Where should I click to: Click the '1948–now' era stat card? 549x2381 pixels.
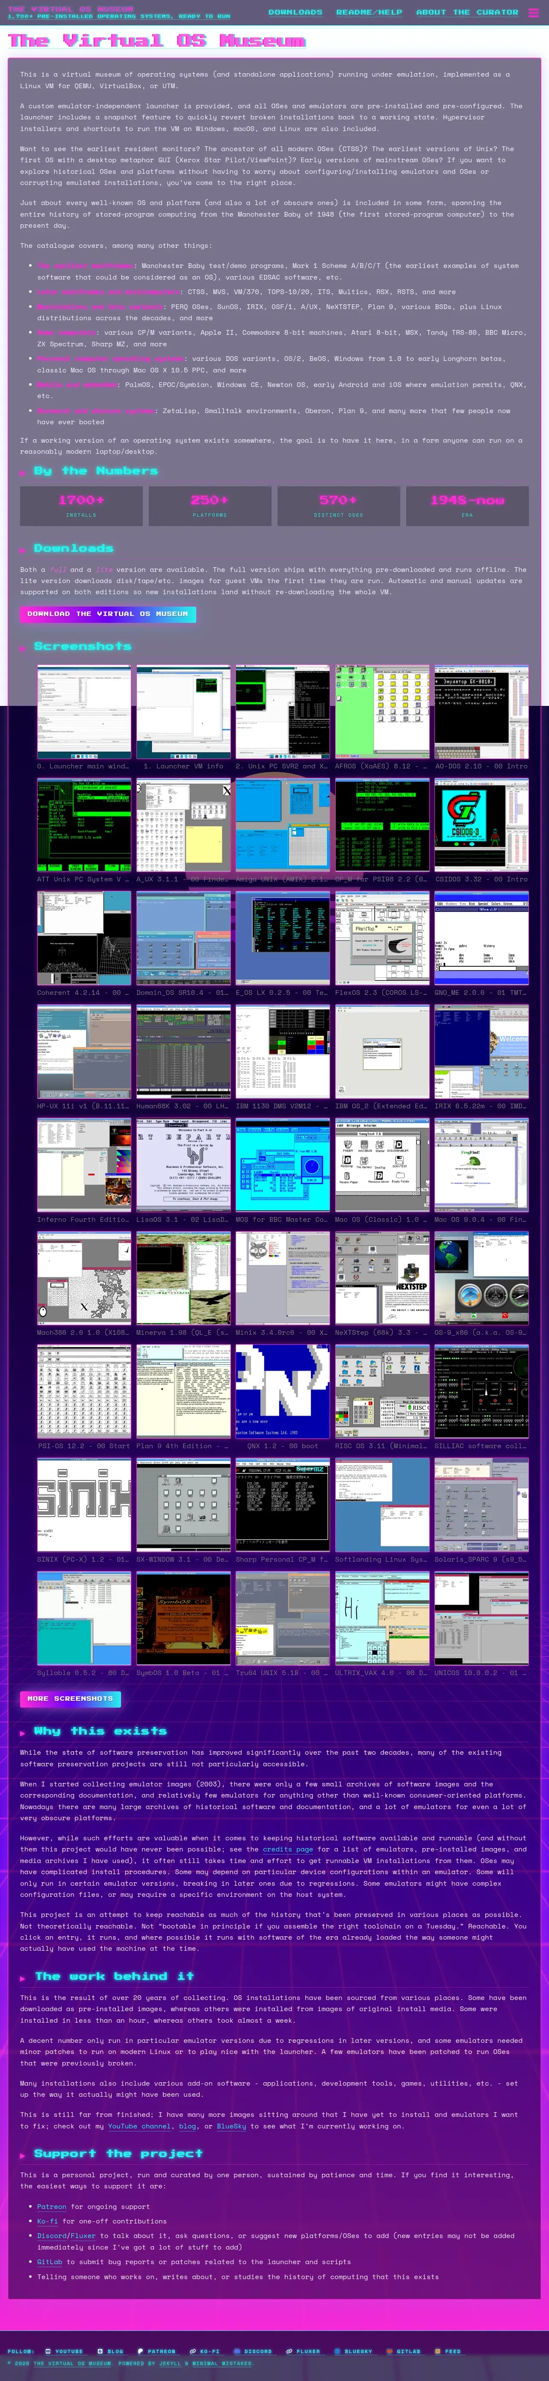click(x=468, y=506)
